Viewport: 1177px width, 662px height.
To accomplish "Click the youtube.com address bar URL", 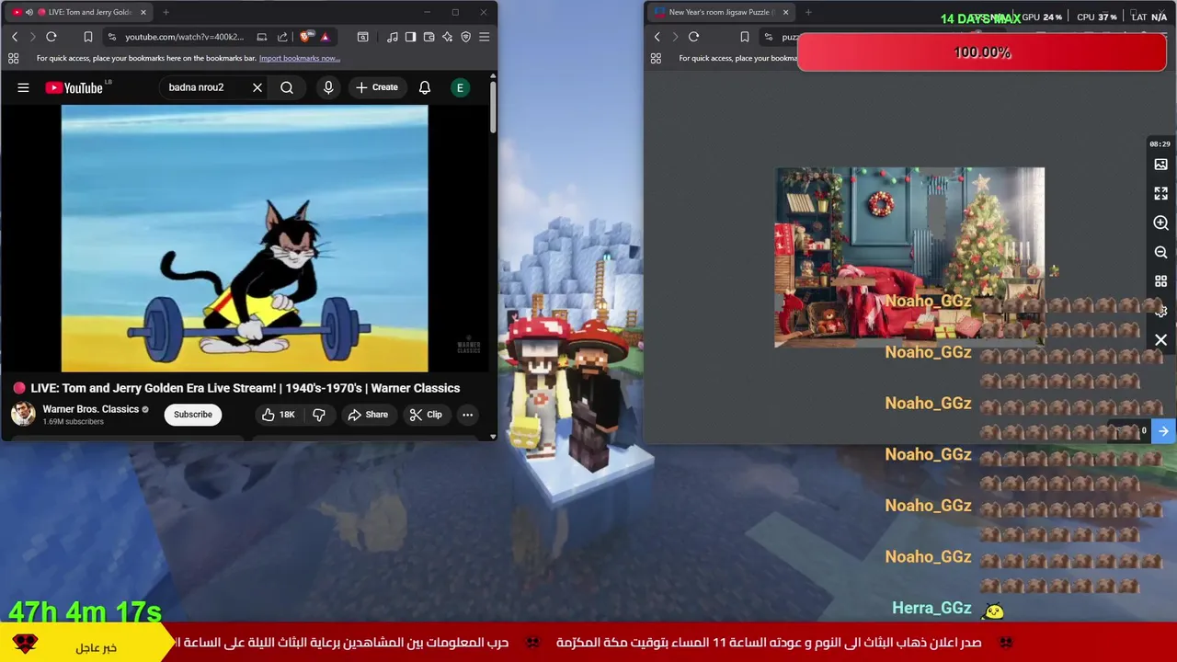I will (x=184, y=37).
